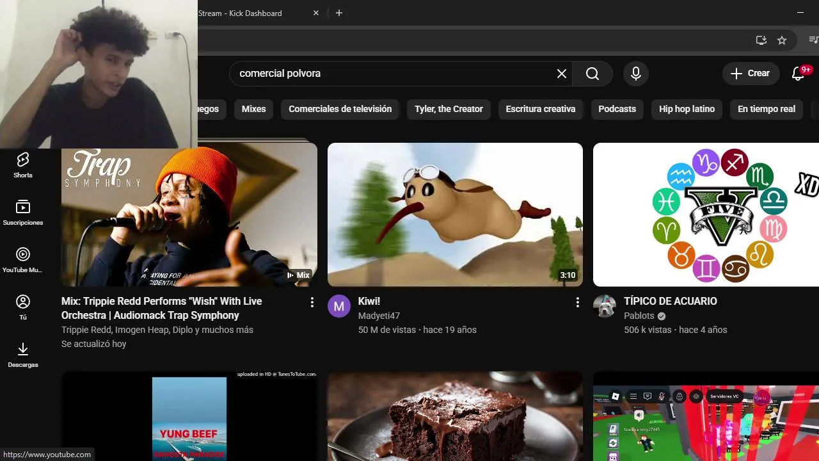
Task: Open the Tú profile section
Action: pos(23,307)
